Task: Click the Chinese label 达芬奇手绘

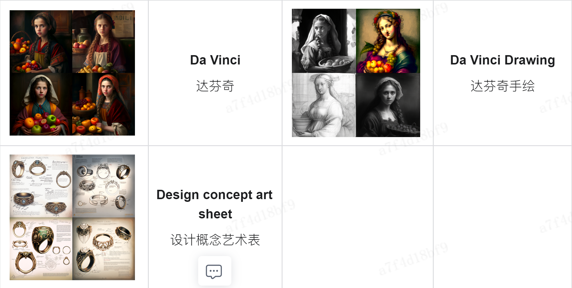Action: (x=502, y=86)
